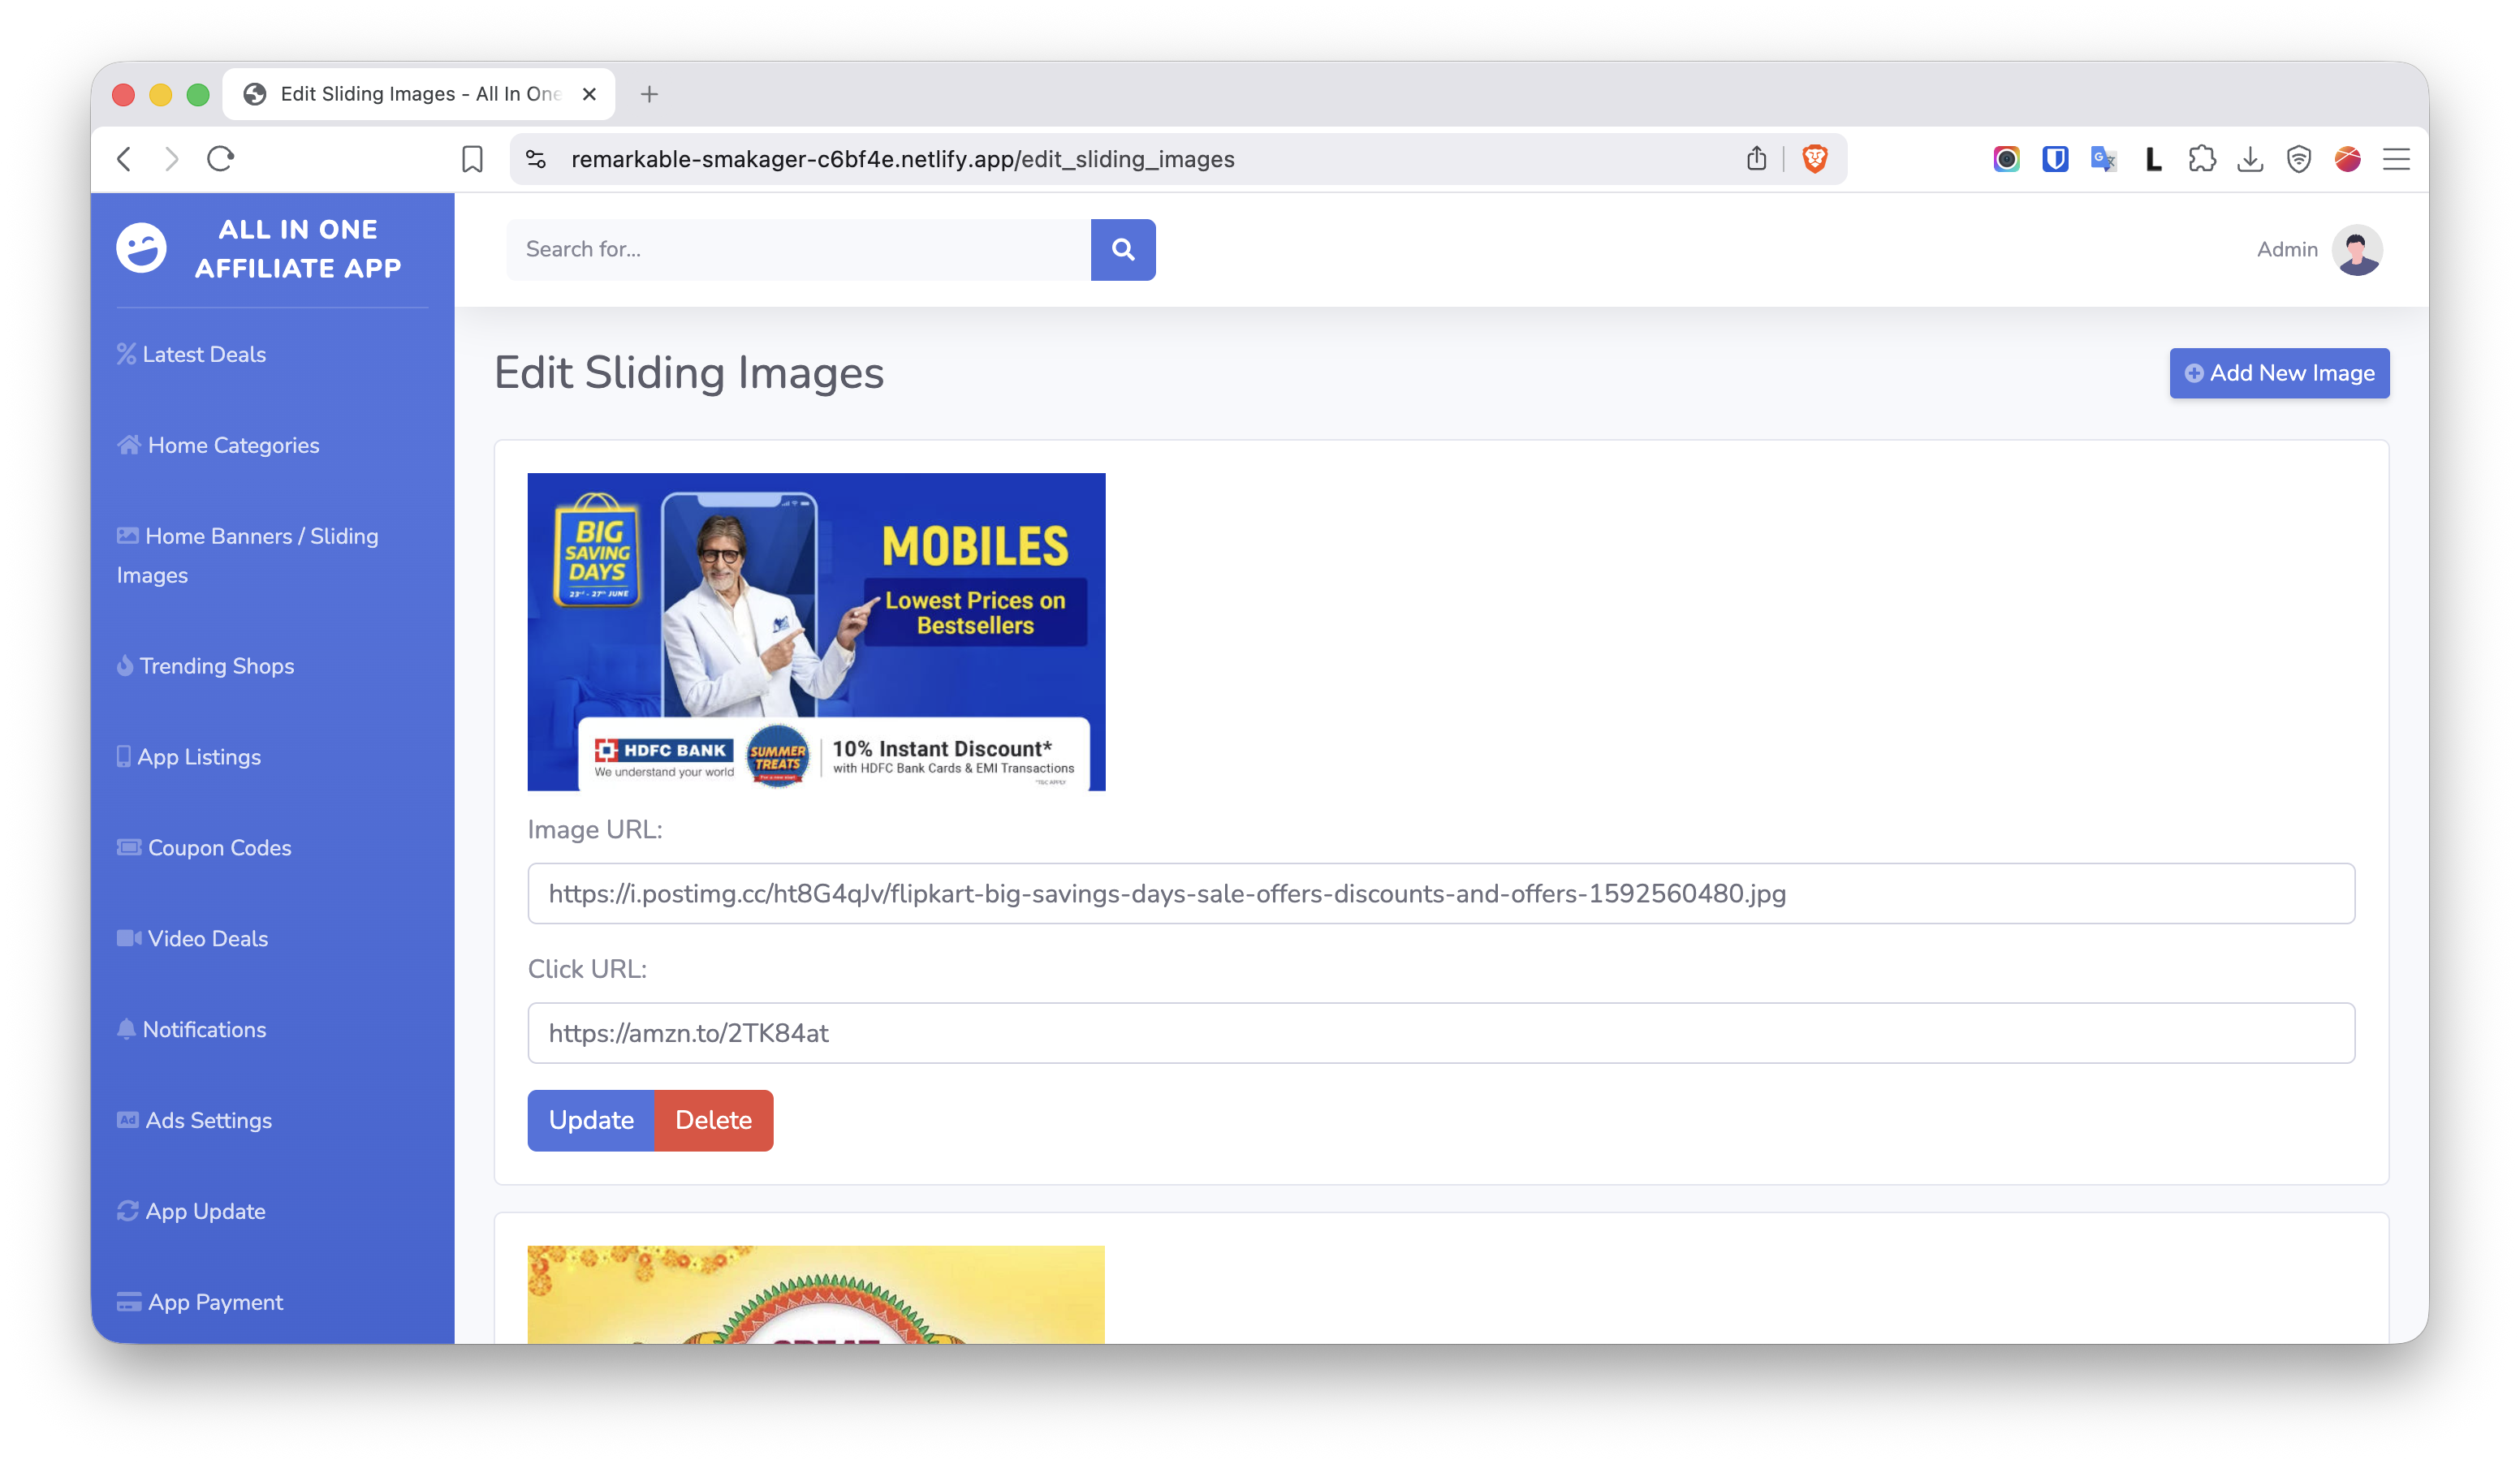Select the Edit Sliding Images browser tab
Viewport: 2520px width, 1464px height.
pos(420,94)
